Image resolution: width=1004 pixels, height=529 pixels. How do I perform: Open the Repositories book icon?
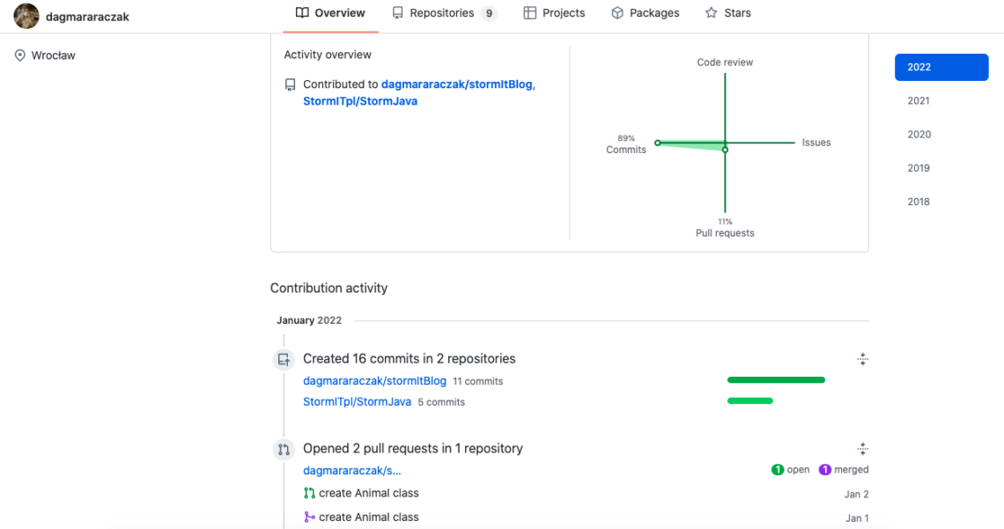point(399,12)
